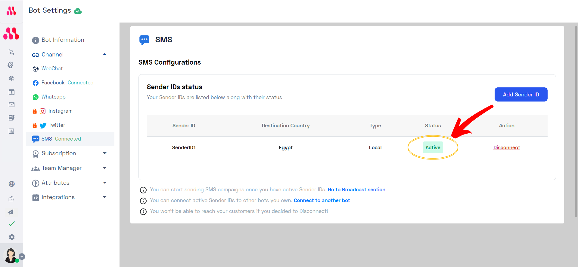The height and width of the screenshot is (267, 578).
Task: Click the lock icon beside Instagram
Action: click(x=35, y=111)
